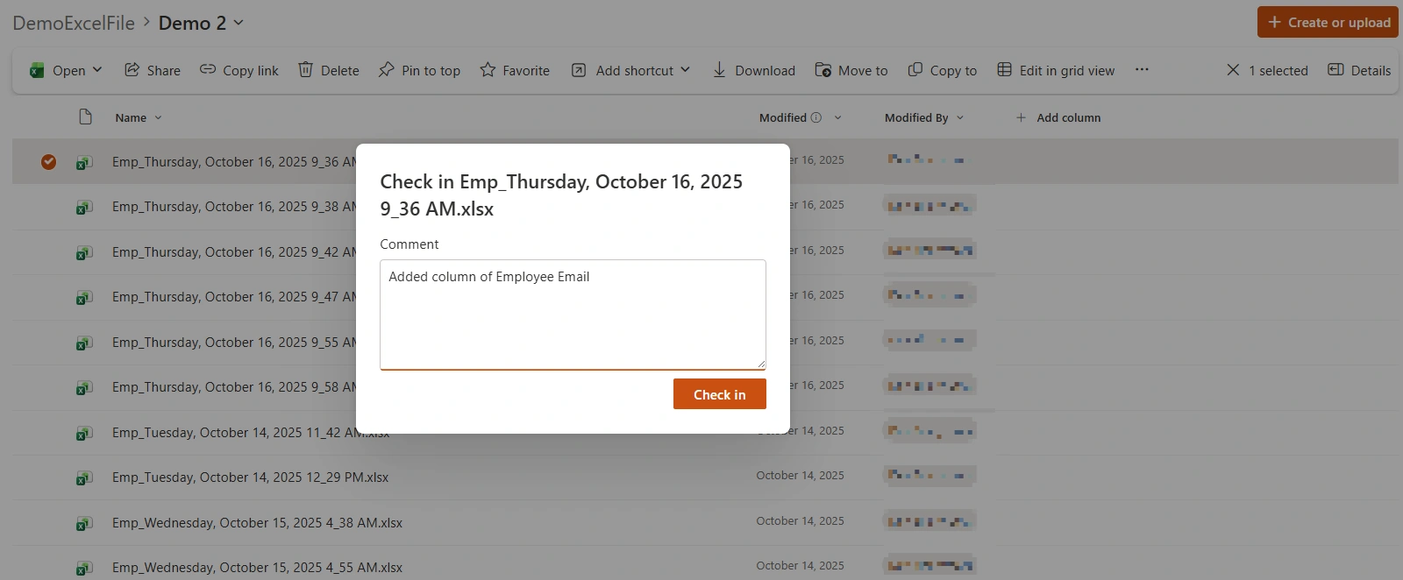Go to DemoExcelFile breadcrumb link
This screenshot has width=1403, height=580.
(74, 23)
